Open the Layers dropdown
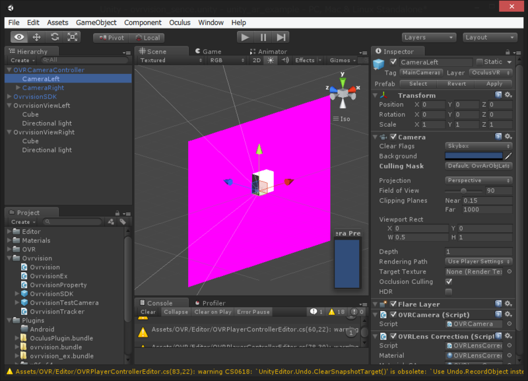The width and height of the screenshot is (528, 381). pos(428,38)
